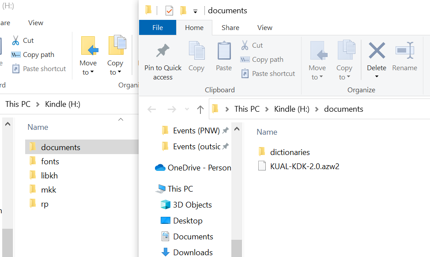The width and height of the screenshot is (430, 257).
Task: Click the Rename icon
Action: click(x=404, y=51)
